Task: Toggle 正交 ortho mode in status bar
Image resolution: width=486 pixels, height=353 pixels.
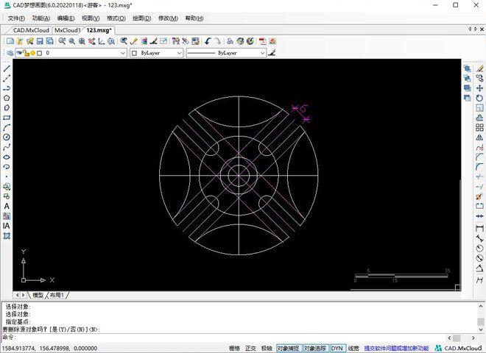Action: coord(251,348)
